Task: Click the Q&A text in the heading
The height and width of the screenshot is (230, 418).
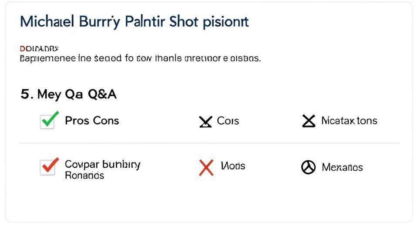Action: pyautogui.click(x=102, y=94)
